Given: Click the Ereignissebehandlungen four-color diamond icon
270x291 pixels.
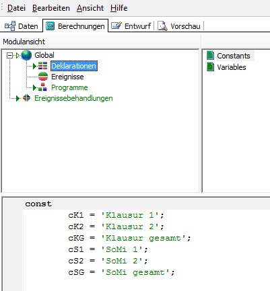Looking at the screenshot, I should (x=26, y=98).
